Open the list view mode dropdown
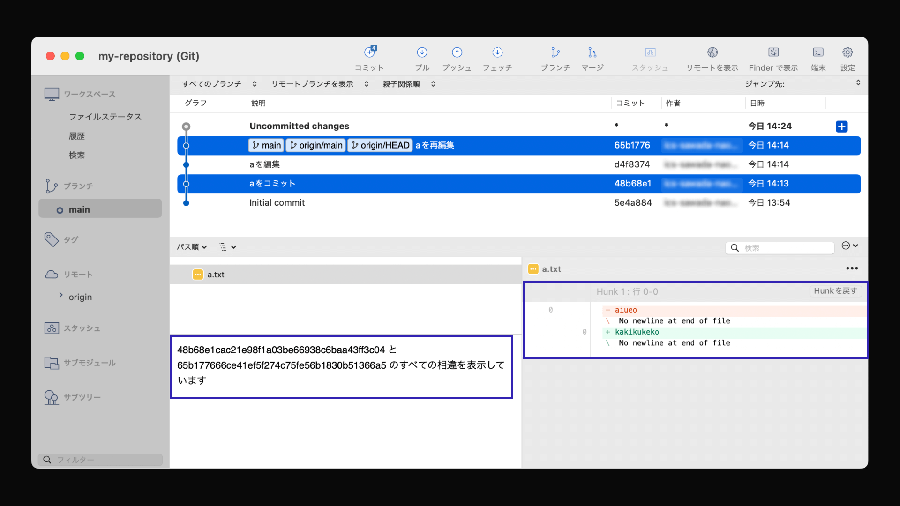The width and height of the screenshot is (900, 506). [228, 247]
